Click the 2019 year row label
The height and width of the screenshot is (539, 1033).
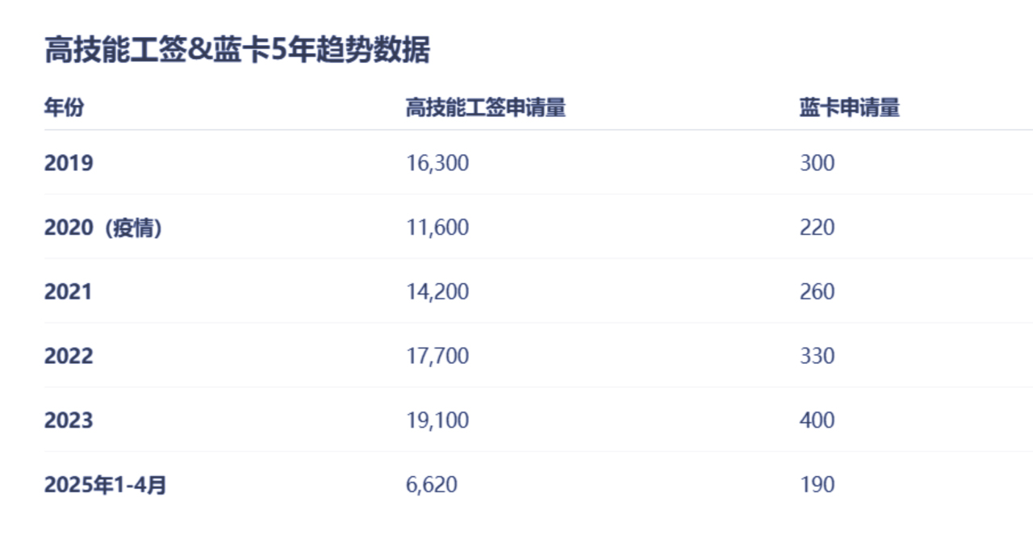tap(69, 163)
